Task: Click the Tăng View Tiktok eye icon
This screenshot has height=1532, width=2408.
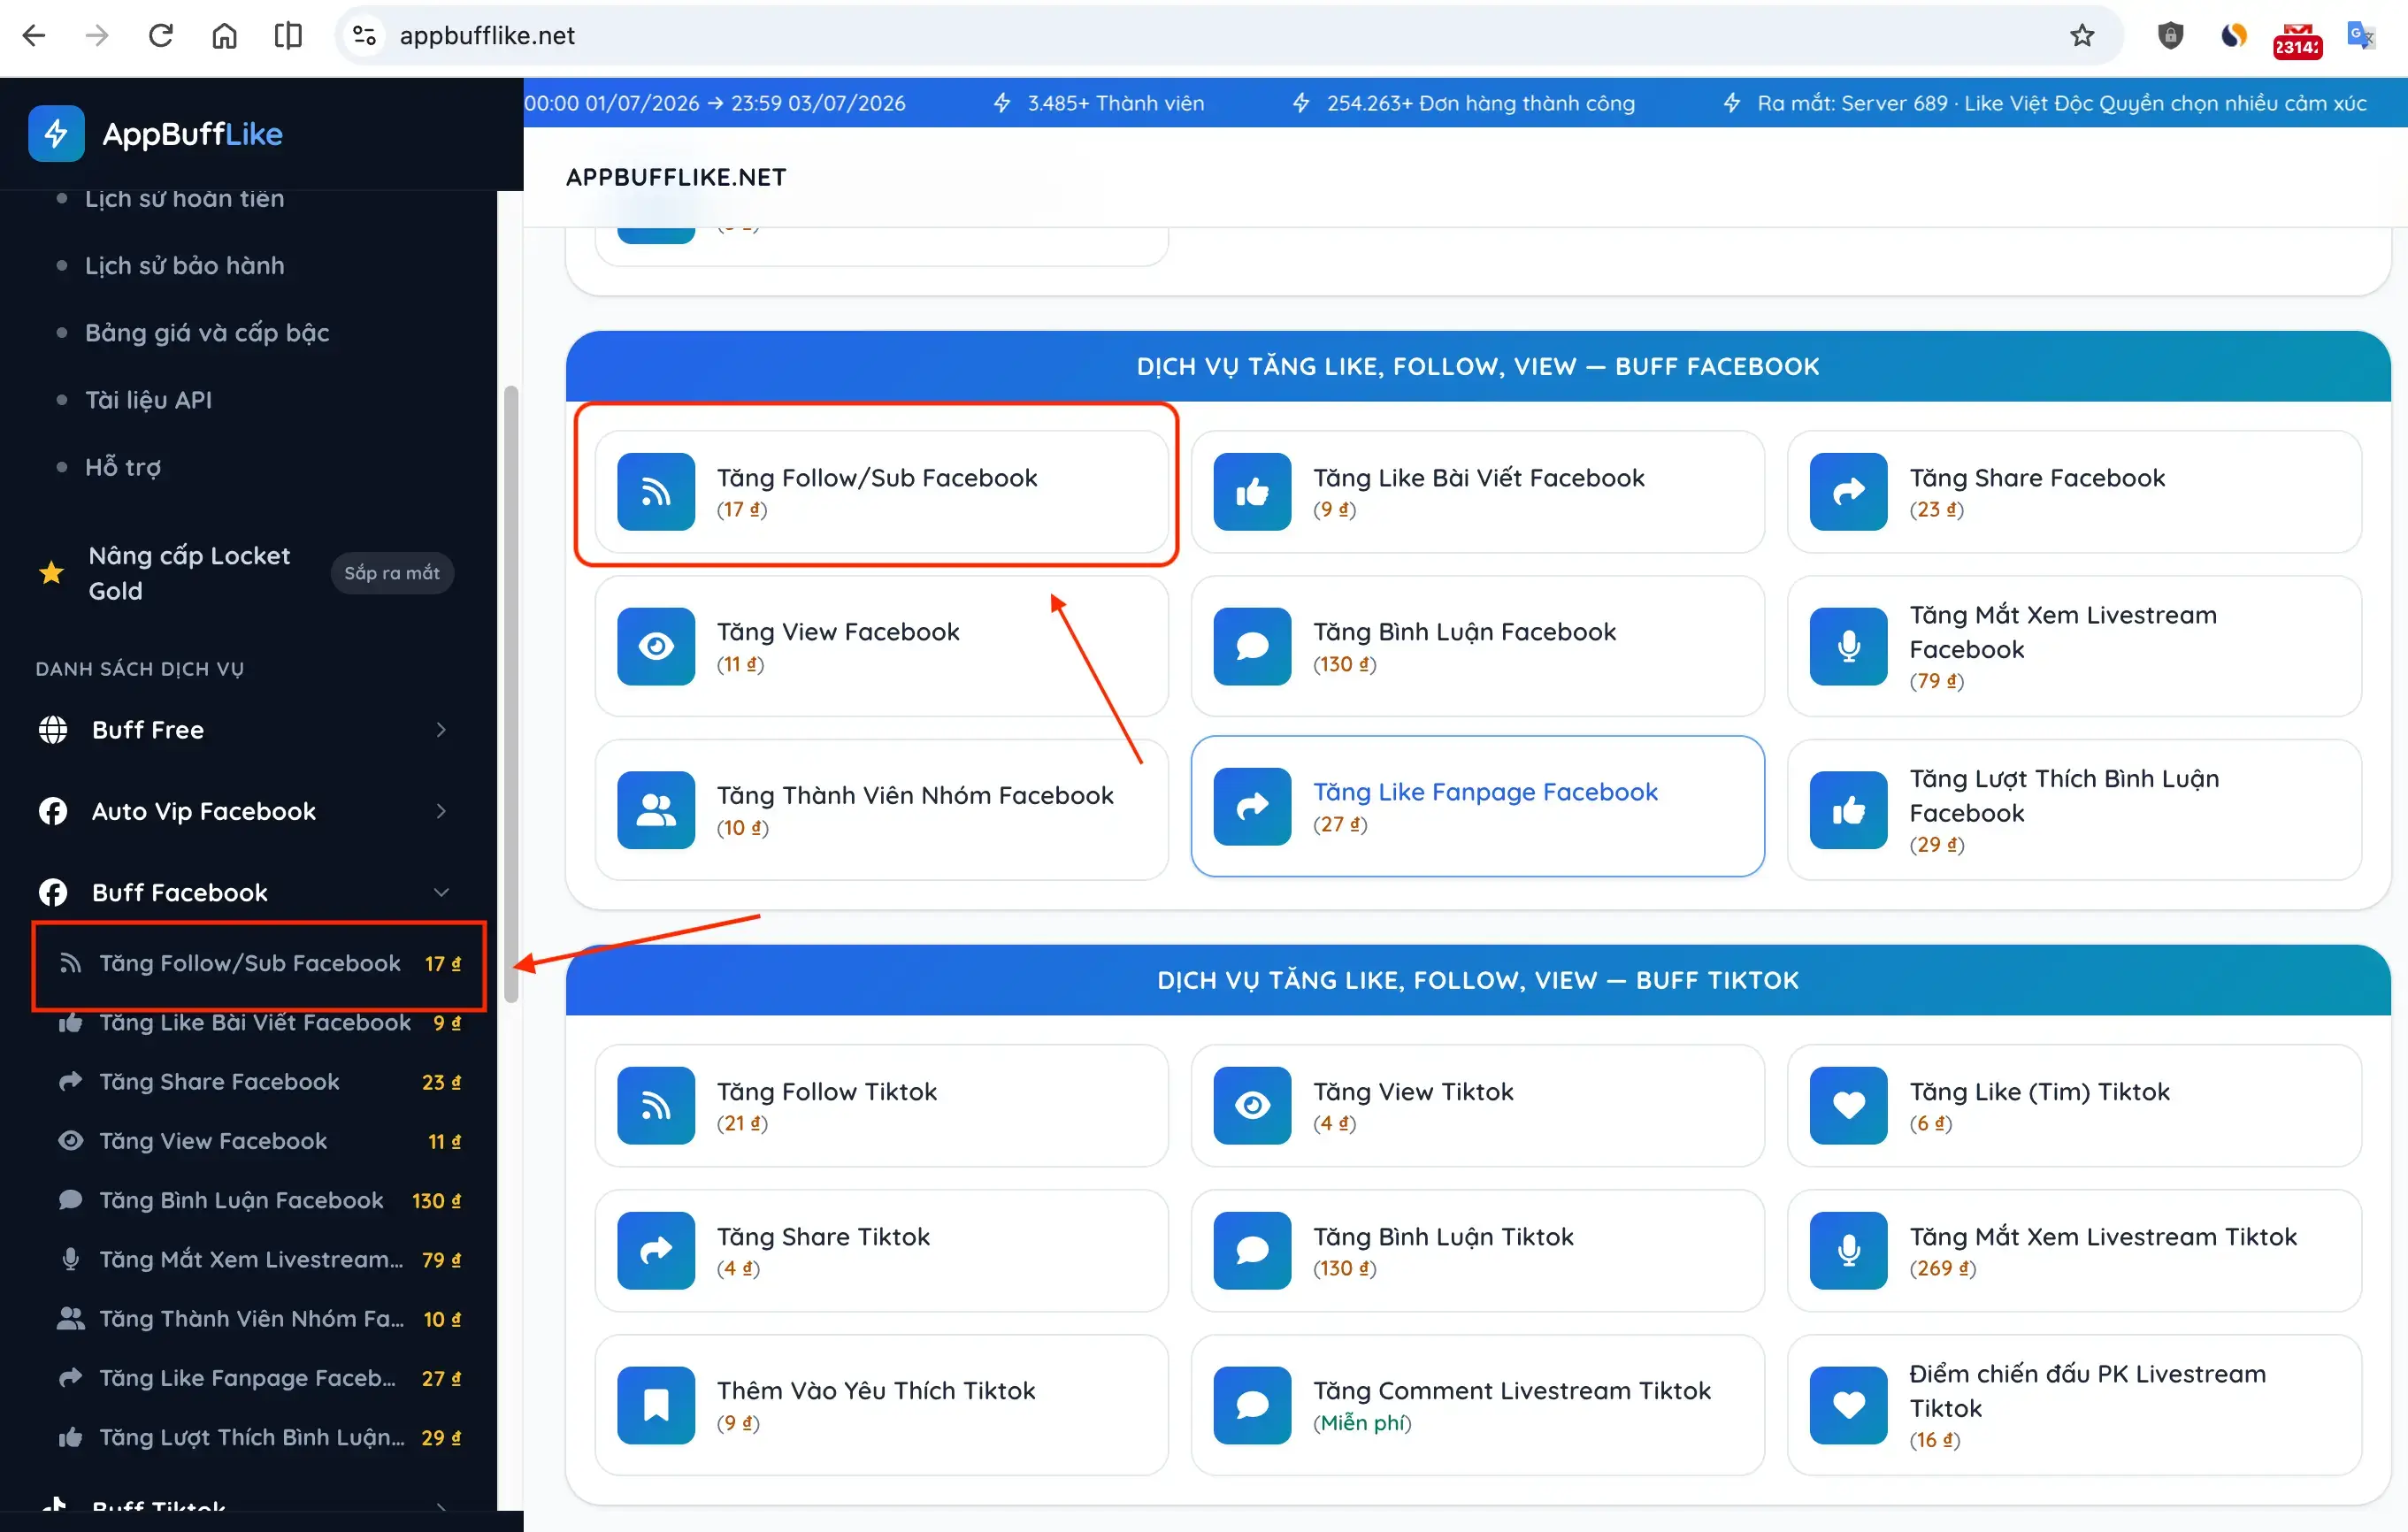Action: point(1252,1105)
